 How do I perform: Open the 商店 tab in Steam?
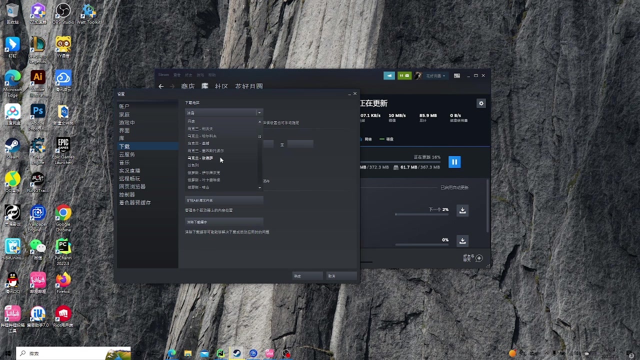click(x=188, y=86)
